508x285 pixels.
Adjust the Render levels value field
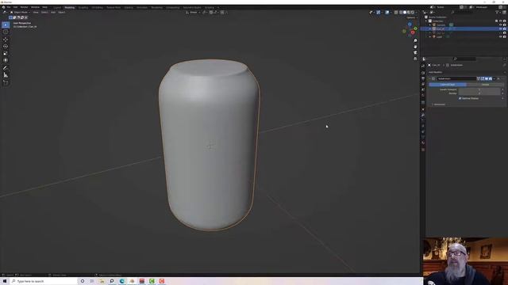click(x=479, y=93)
